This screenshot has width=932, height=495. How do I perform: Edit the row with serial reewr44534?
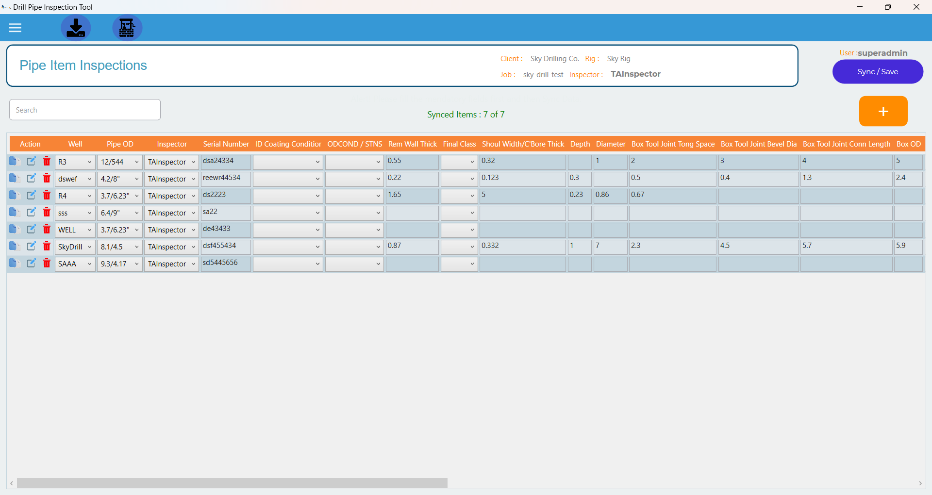coord(31,179)
